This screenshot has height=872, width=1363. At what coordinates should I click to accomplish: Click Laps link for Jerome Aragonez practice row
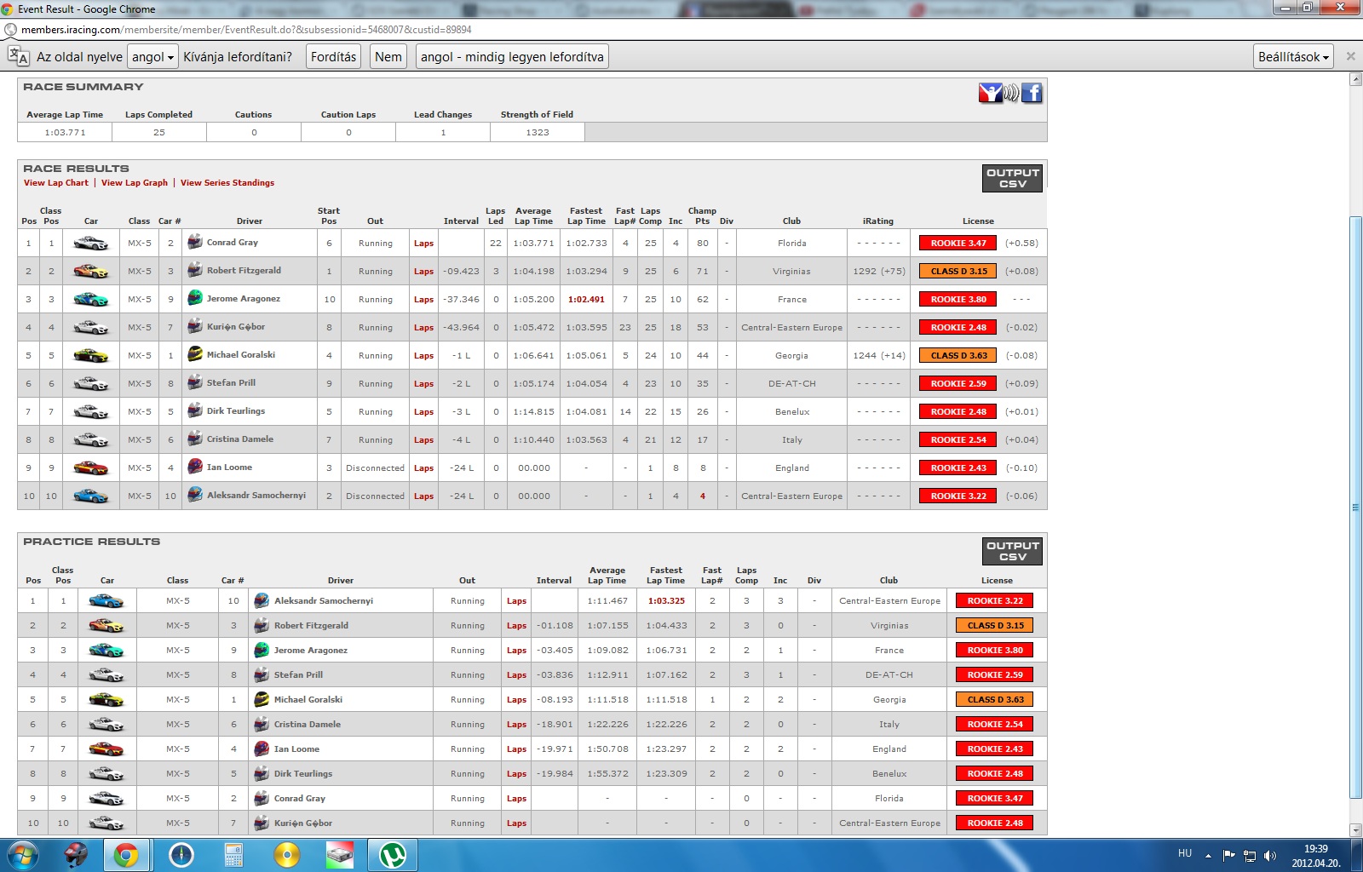tap(516, 651)
